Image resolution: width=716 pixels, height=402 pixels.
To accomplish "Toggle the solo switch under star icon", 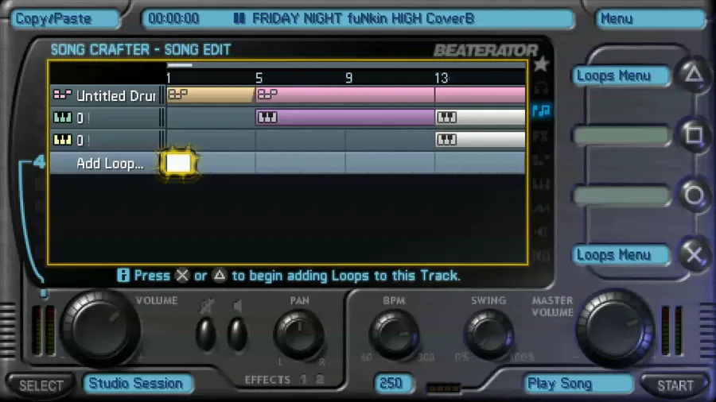I will 206,334.
